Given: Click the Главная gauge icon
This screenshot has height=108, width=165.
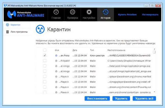Looking at the screenshot, I should [56, 12].
